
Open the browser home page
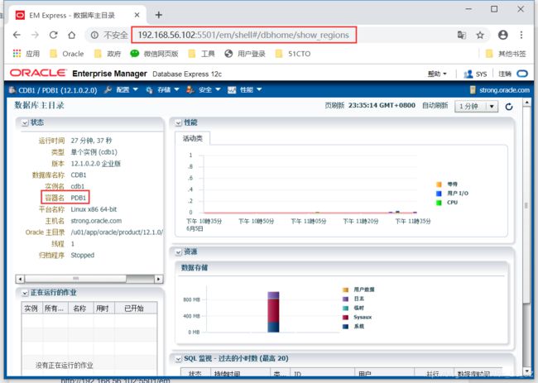click(x=71, y=35)
